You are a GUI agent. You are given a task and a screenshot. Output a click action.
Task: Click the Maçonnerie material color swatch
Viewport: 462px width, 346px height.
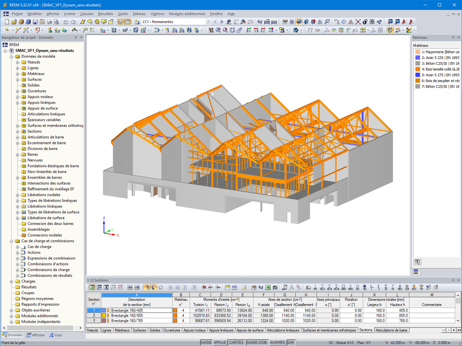(x=418, y=52)
